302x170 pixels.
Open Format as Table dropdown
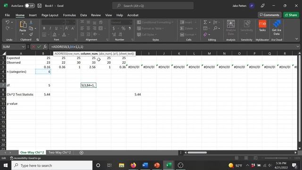[151, 28]
